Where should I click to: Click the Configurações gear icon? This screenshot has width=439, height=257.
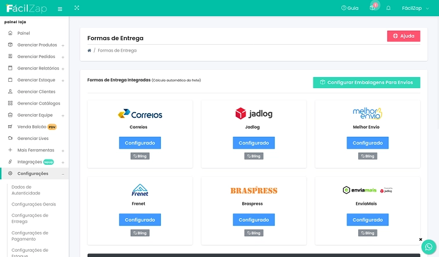point(10,173)
